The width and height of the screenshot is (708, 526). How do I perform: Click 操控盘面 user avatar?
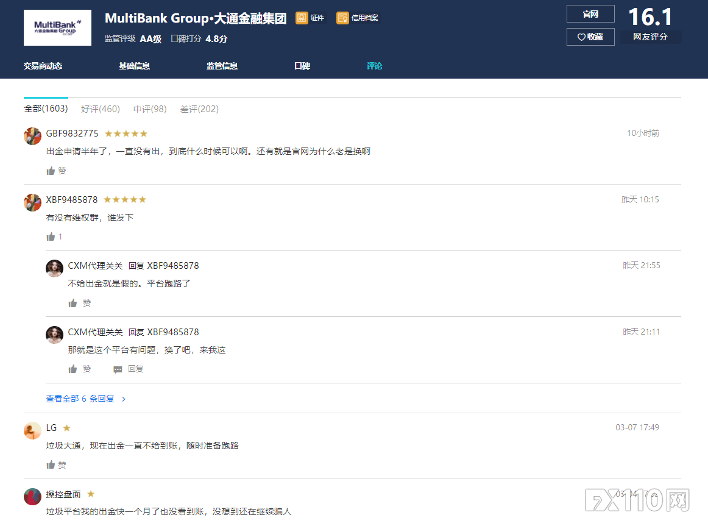click(x=32, y=497)
